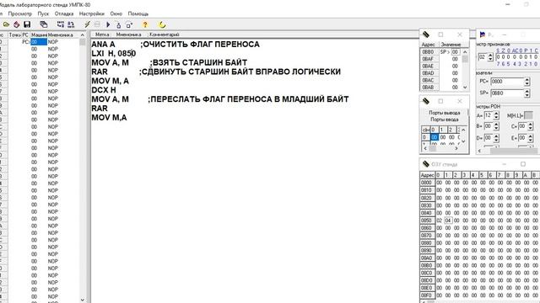Open the Отладка menu
Viewport: 540px width, 303px height.
pyautogui.click(x=64, y=13)
